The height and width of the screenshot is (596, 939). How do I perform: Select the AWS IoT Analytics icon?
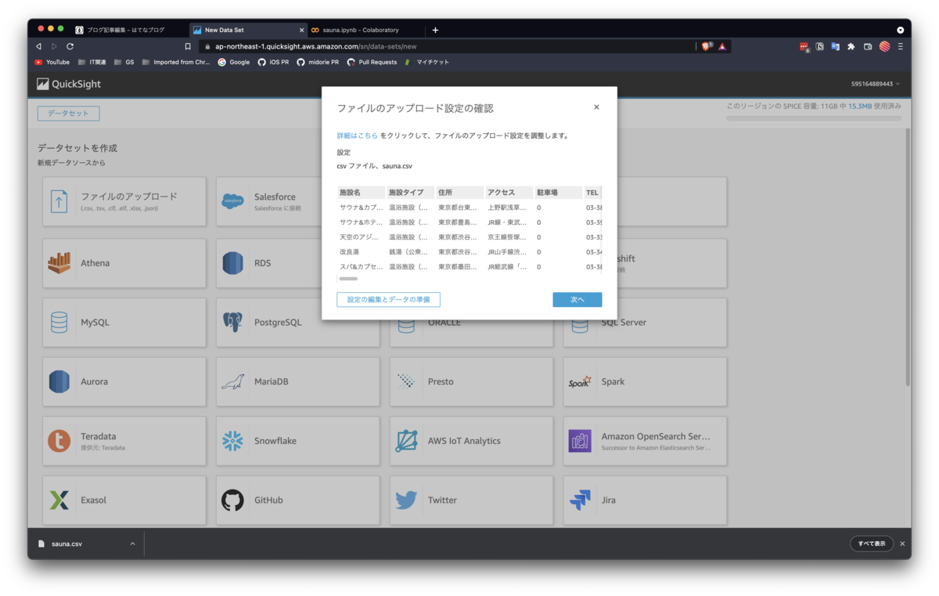(406, 441)
